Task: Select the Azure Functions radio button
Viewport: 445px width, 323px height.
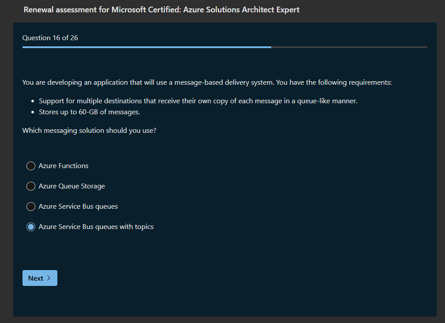Action: pos(31,166)
